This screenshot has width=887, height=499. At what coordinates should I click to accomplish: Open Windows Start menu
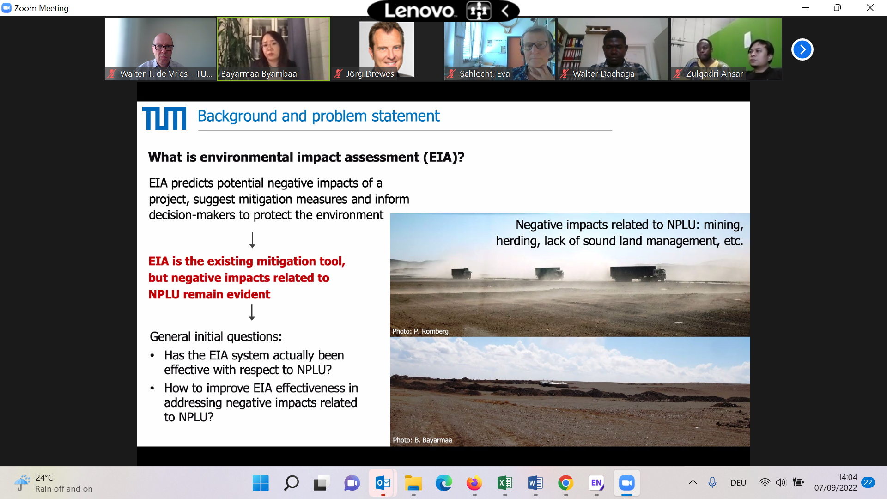(x=261, y=483)
